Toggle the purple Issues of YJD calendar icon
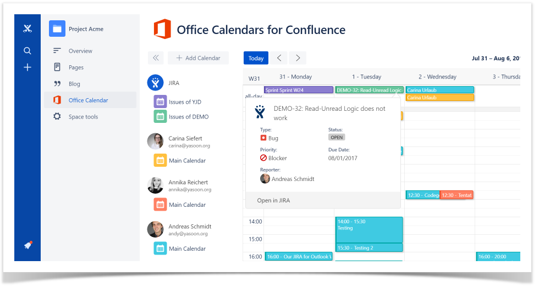539x288 pixels. (x=160, y=102)
